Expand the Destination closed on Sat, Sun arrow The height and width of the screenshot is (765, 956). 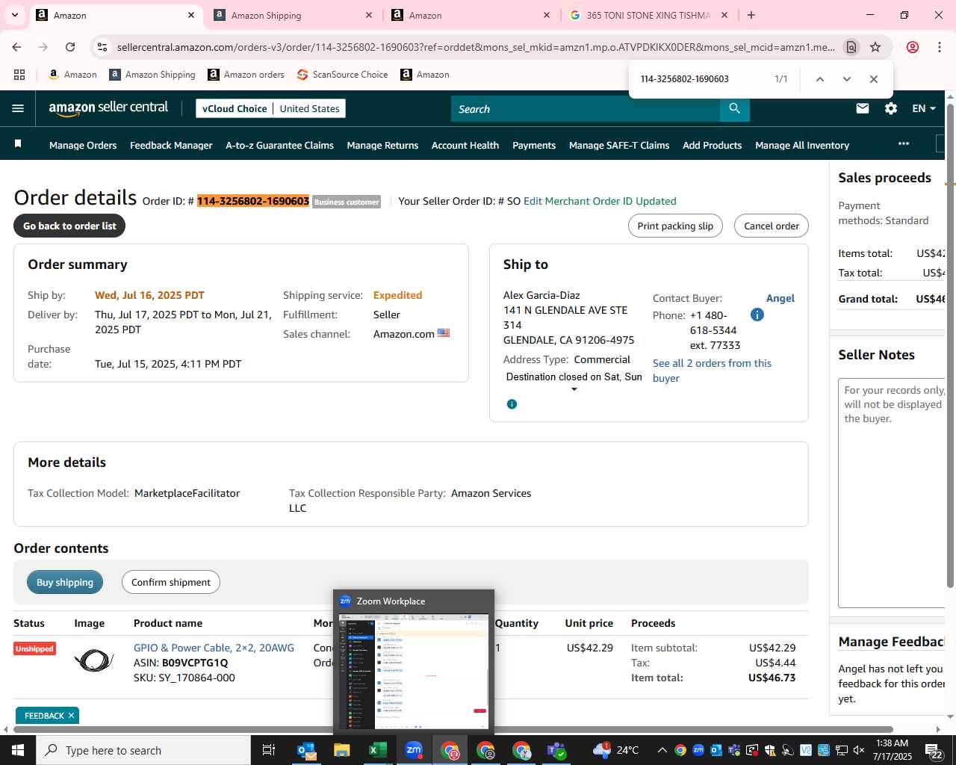coord(574,389)
